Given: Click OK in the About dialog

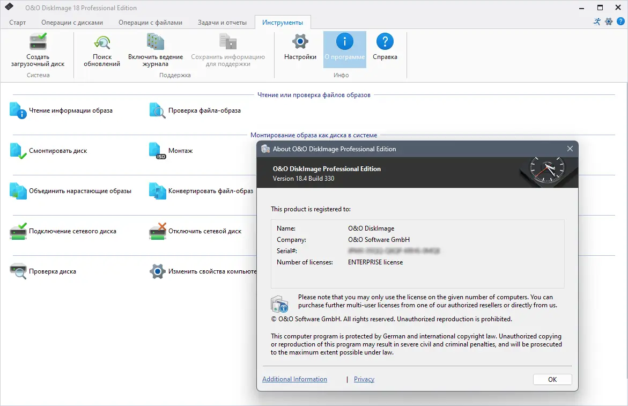Looking at the screenshot, I should (552, 379).
